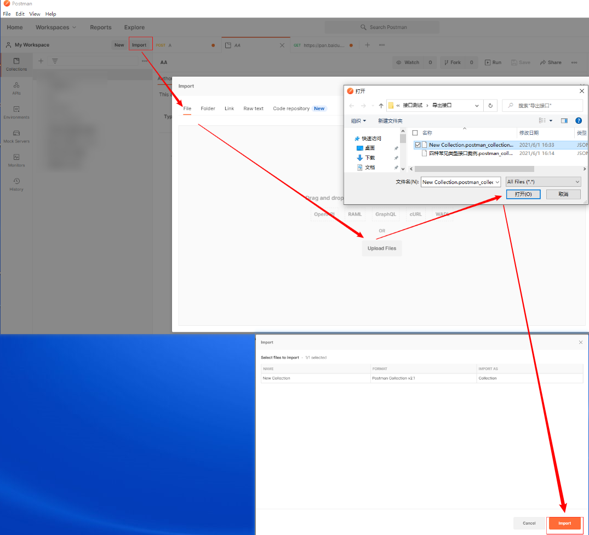Click Cancel in the bottom Import dialog
Image resolution: width=589 pixels, height=535 pixels.
point(529,523)
